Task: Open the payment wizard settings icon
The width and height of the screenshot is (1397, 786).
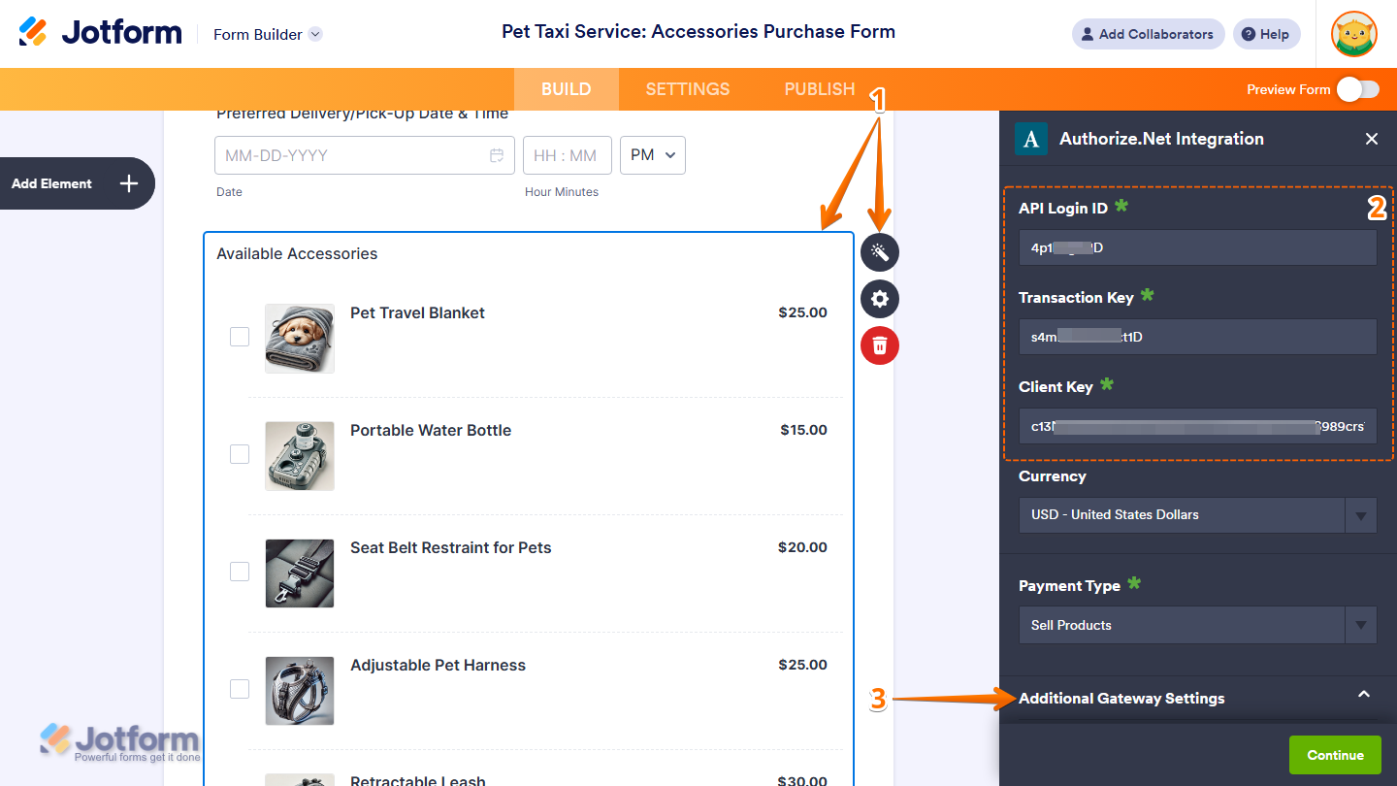Action: point(879,252)
